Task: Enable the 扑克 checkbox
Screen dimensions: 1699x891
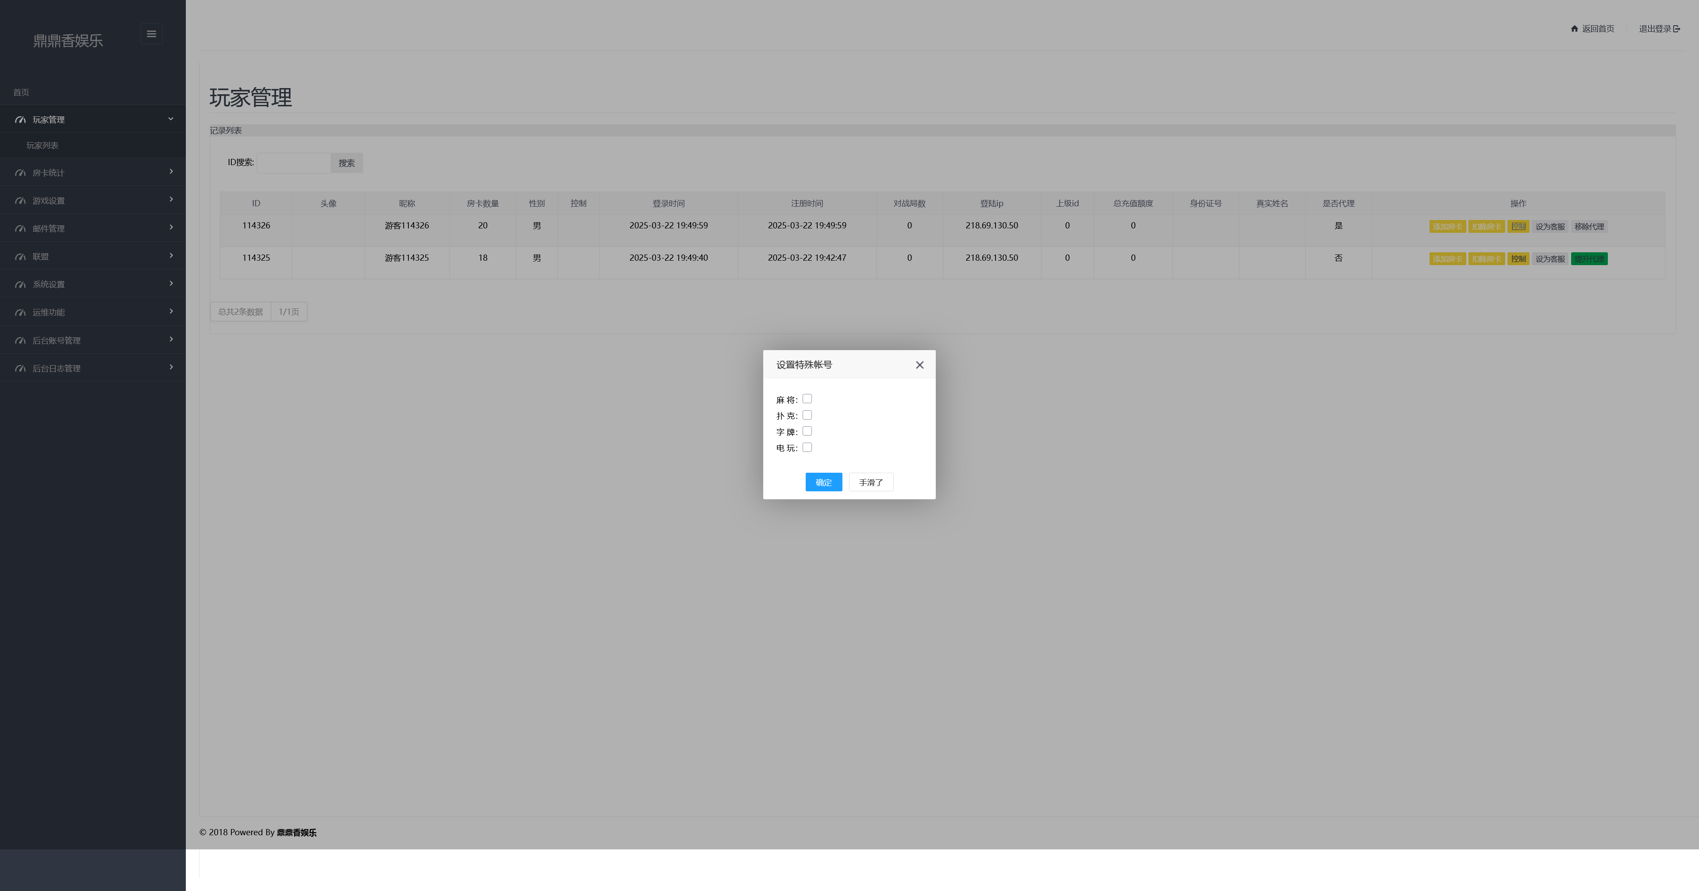Action: click(x=807, y=415)
